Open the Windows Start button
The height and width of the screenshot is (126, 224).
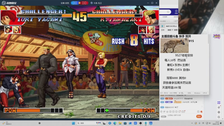click(x=73, y=123)
